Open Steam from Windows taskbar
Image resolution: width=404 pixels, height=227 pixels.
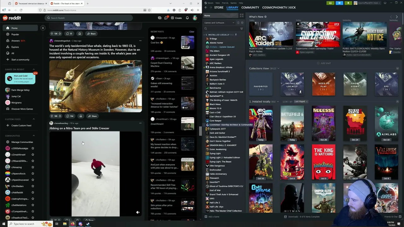[x=88, y=224]
